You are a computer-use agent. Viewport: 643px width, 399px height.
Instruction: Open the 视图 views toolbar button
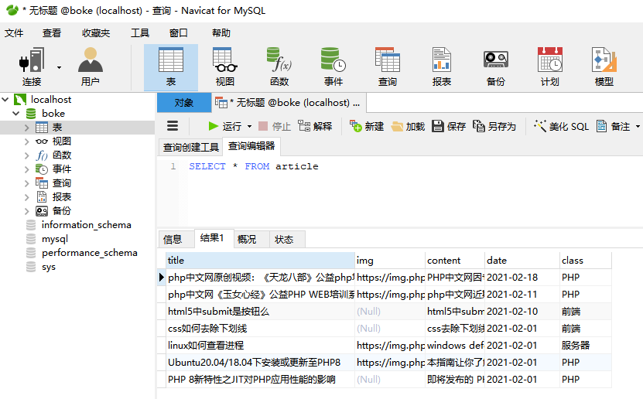pyautogui.click(x=224, y=67)
